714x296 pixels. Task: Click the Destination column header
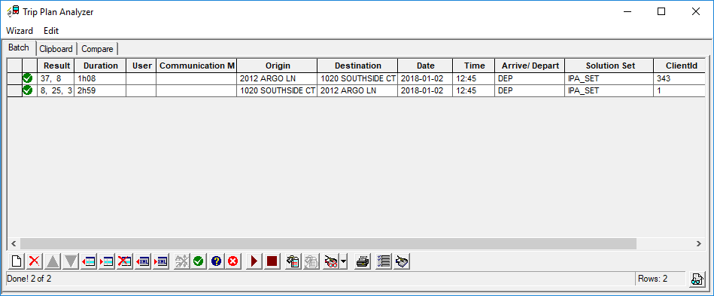pyautogui.click(x=357, y=66)
